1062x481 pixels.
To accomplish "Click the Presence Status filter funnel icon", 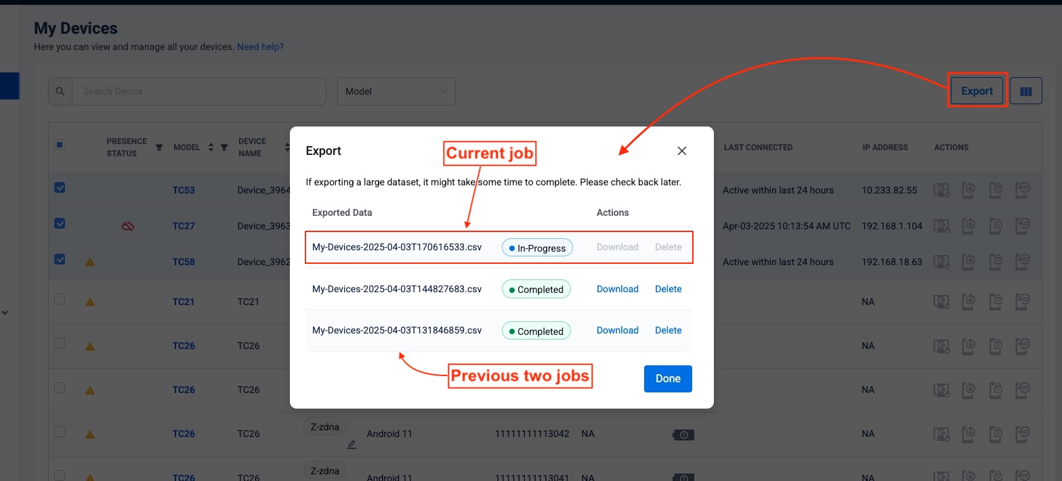I will [159, 147].
